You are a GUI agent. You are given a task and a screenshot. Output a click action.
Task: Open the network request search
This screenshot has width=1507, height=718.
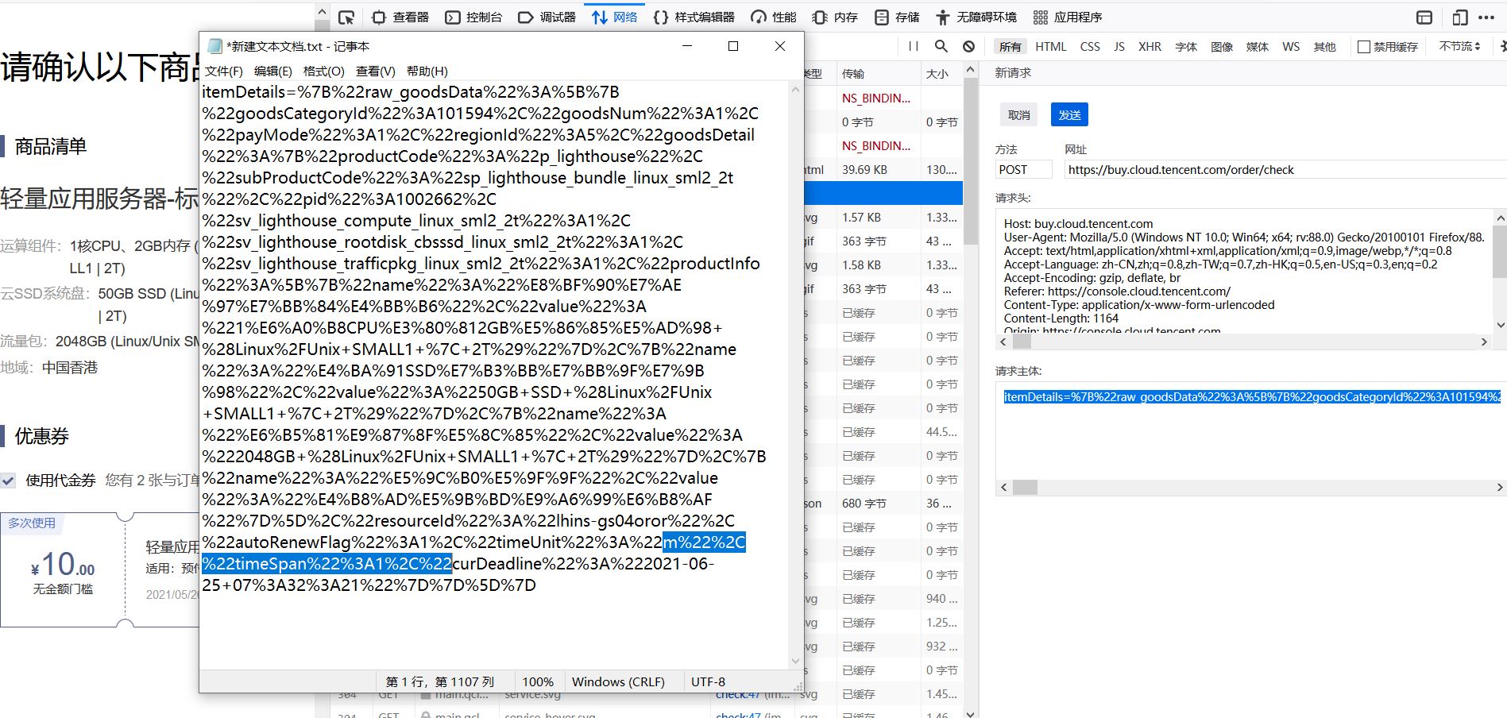coord(941,47)
